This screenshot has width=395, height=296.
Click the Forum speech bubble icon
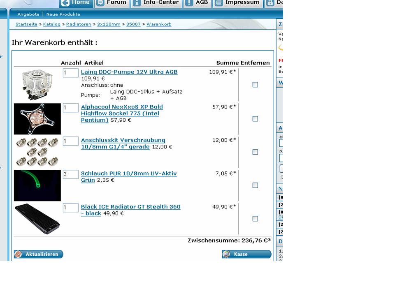point(100,3)
